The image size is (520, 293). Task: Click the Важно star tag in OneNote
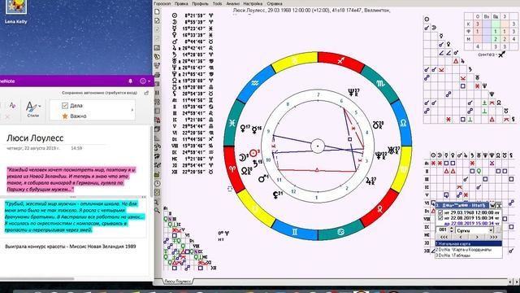pos(75,116)
